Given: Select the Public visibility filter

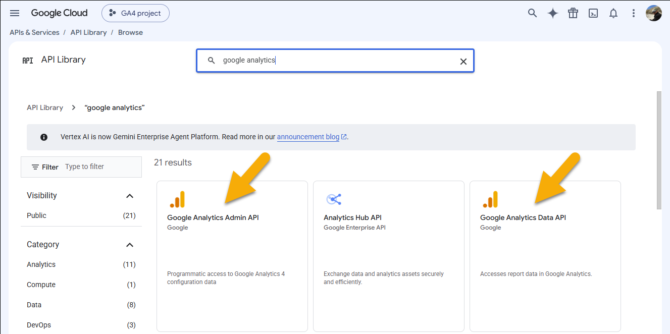Looking at the screenshot, I should click(x=81, y=215).
